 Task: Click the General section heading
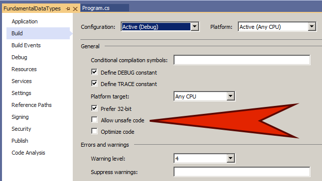90,46
